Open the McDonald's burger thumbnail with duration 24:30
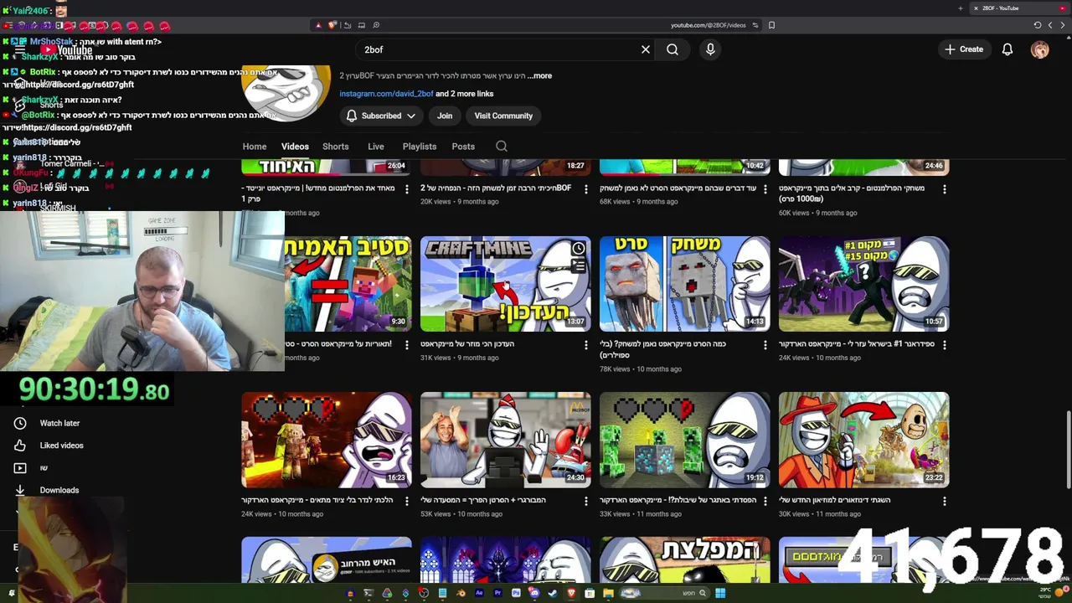Viewport: 1072px width, 603px height. [505, 440]
